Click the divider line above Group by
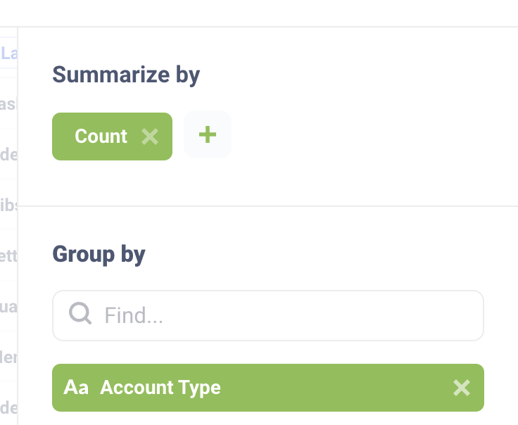 coord(267,206)
